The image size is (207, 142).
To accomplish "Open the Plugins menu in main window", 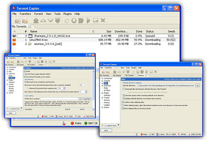I will [67, 14].
